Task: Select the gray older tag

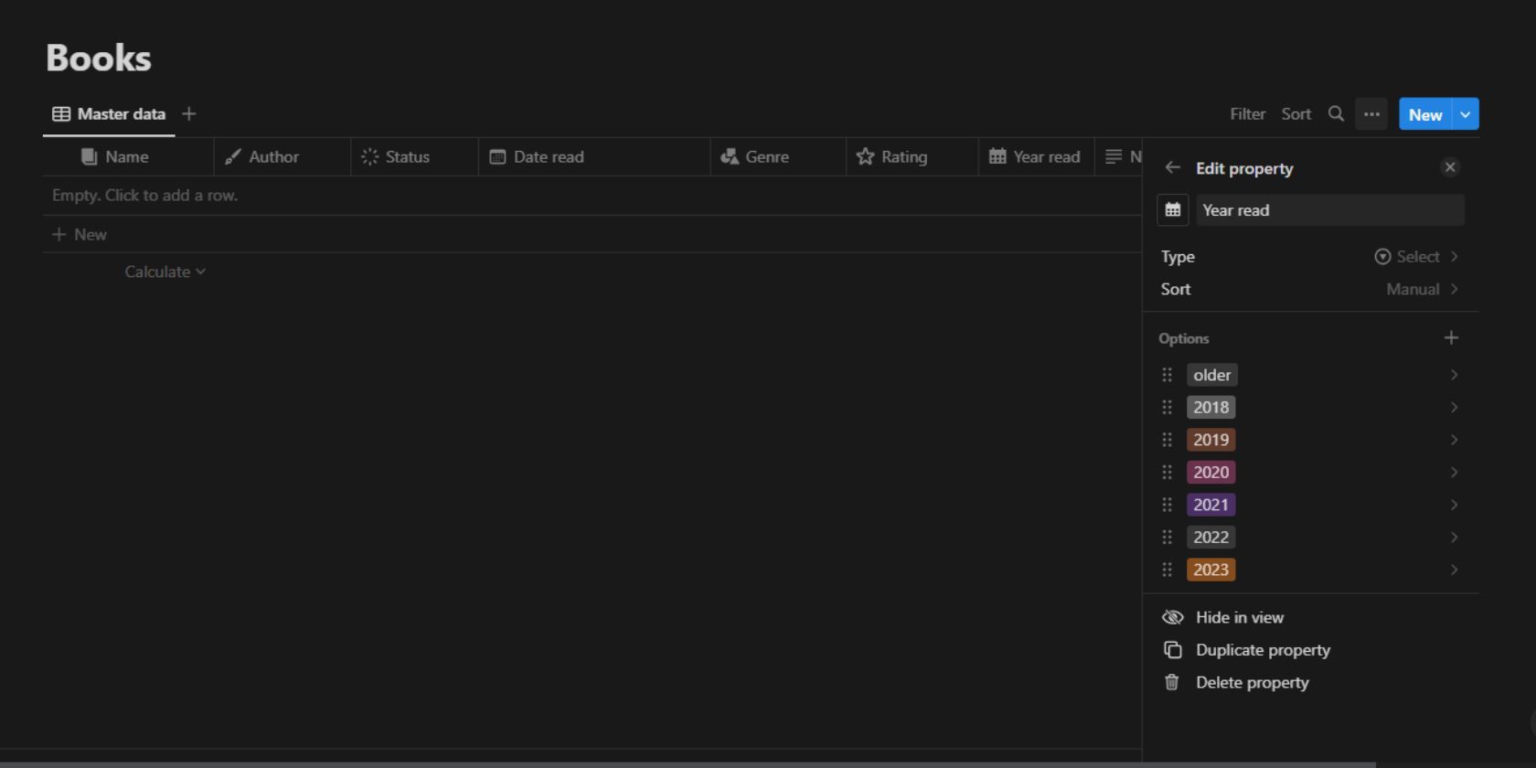Action: click(x=1212, y=375)
